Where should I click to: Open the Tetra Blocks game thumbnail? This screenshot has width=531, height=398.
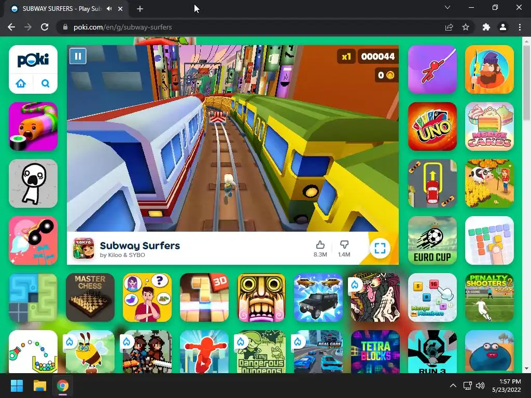coord(375,352)
